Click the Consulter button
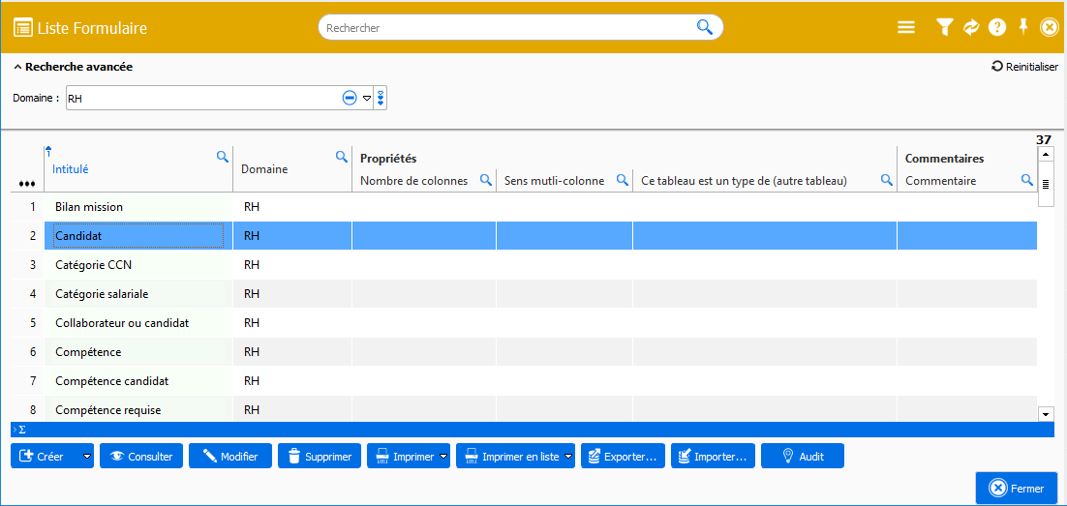The image size is (1067, 506). pos(141,457)
